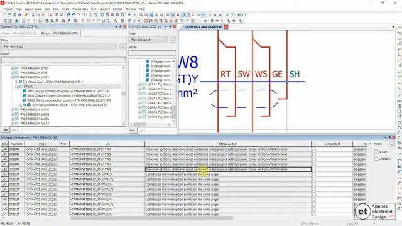Tick Completed checkbox for row 338

[314, 149]
